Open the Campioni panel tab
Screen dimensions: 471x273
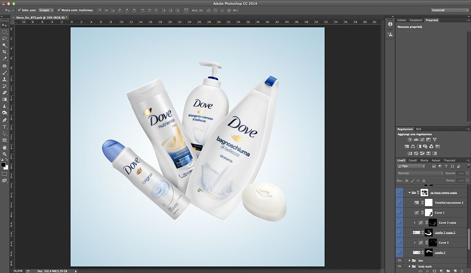pyautogui.click(x=416, y=20)
